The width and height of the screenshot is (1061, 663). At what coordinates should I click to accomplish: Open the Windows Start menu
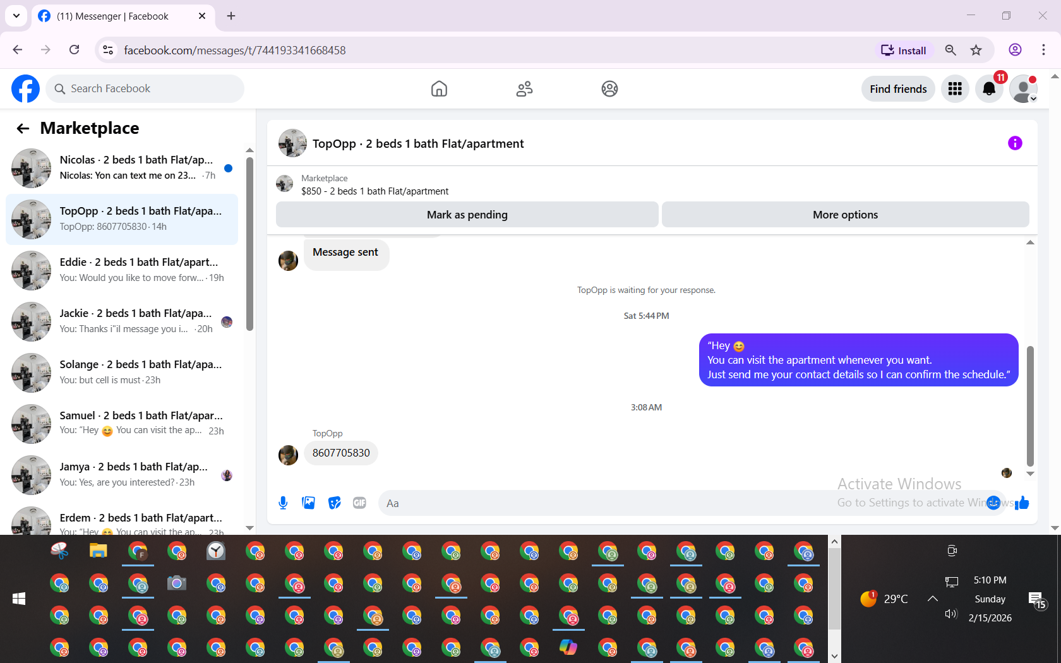(19, 599)
